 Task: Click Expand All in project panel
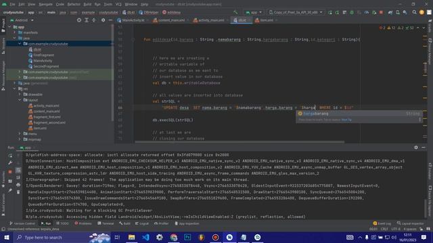click(x=87, y=20)
